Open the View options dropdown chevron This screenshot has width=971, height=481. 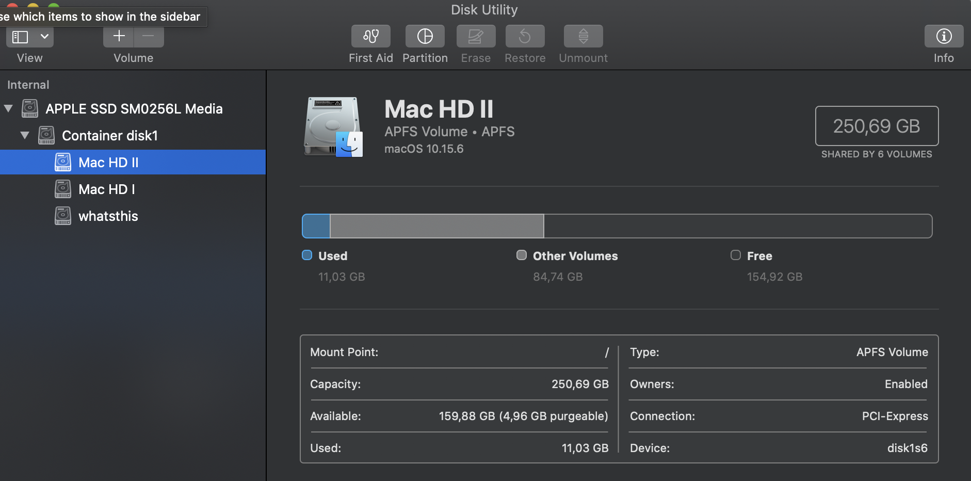[x=44, y=37]
